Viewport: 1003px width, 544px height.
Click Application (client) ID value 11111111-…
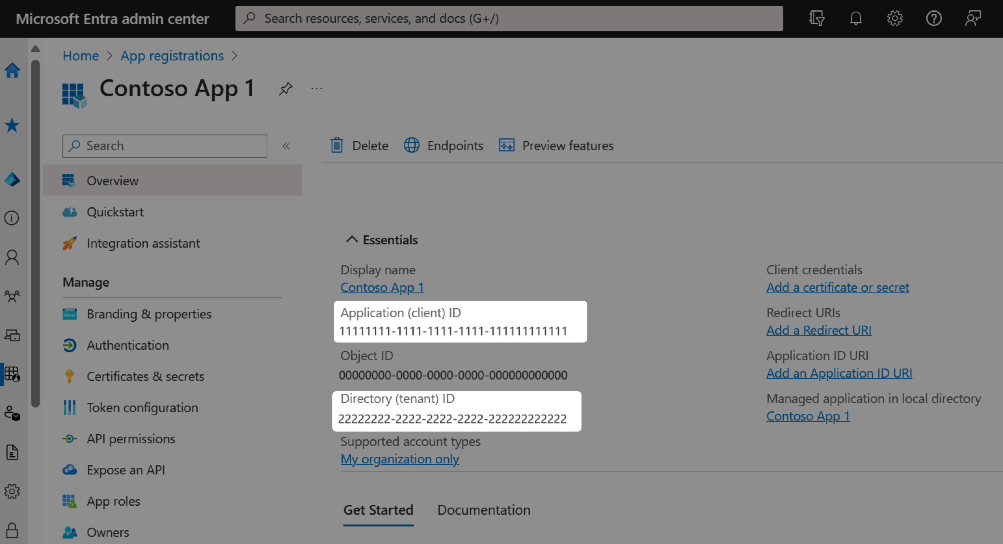453,331
